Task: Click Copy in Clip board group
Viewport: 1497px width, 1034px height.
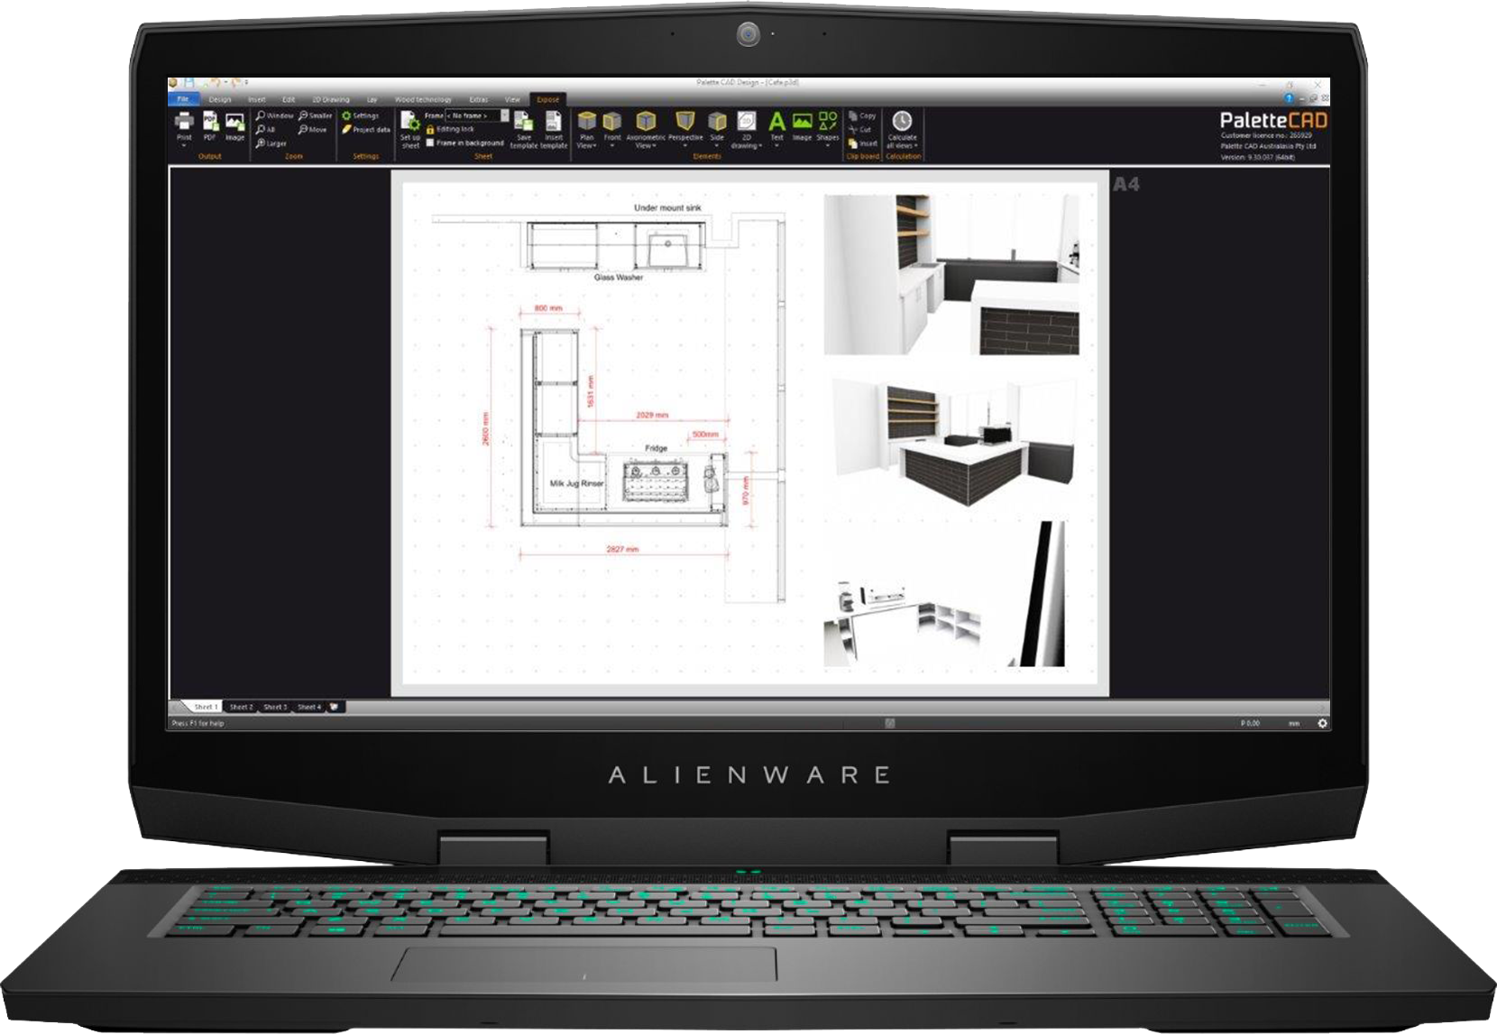Action: click(862, 116)
